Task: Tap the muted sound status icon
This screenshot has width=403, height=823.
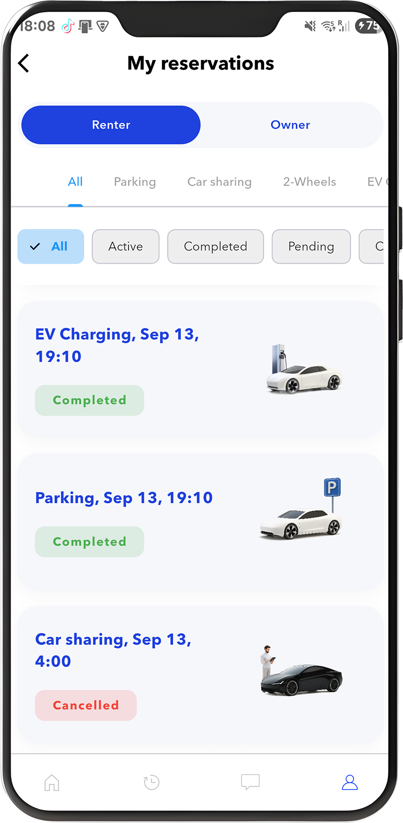Action: point(310,27)
